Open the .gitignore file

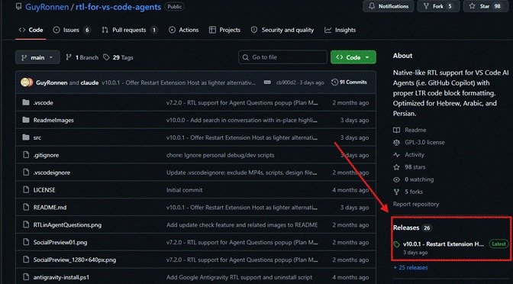tap(46, 155)
